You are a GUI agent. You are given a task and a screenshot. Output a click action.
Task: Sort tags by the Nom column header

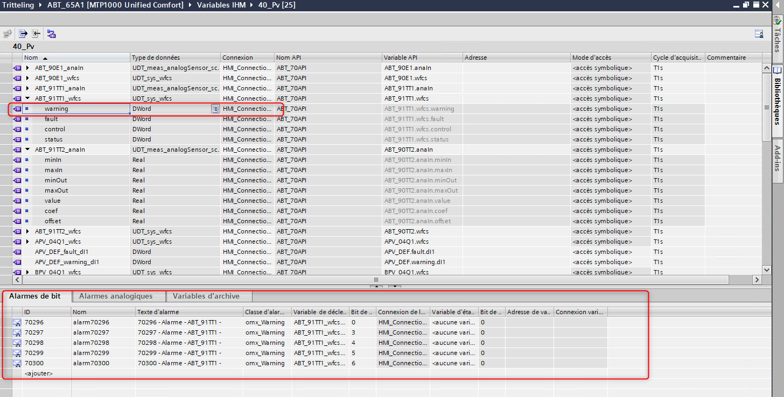(76, 58)
